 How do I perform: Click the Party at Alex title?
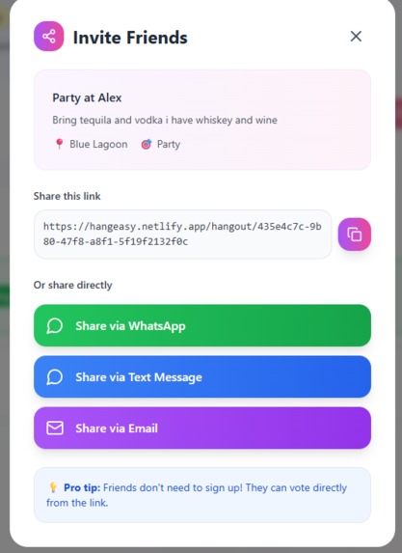[87, 97]
